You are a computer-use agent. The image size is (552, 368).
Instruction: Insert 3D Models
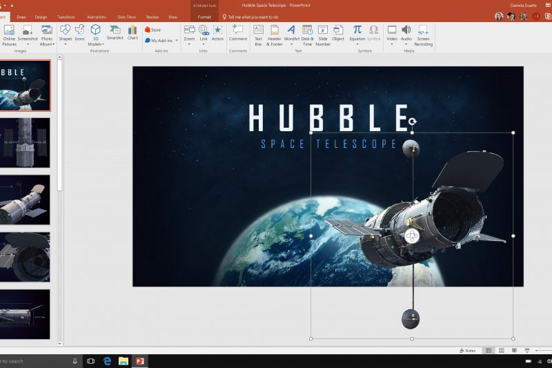tap(95, 35)
